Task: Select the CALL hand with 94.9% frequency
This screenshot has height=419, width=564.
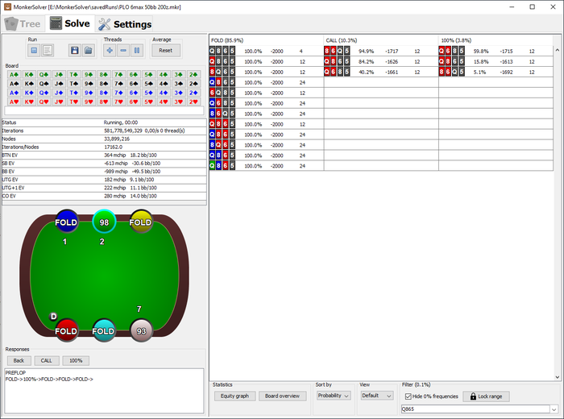Action: tap(381, 51)
